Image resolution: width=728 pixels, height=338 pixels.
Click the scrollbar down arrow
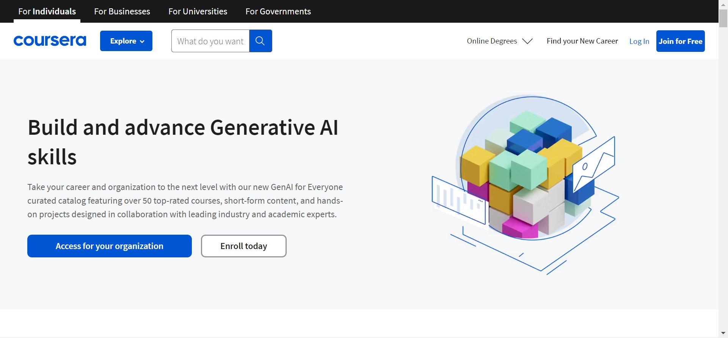tap(723, 333)
